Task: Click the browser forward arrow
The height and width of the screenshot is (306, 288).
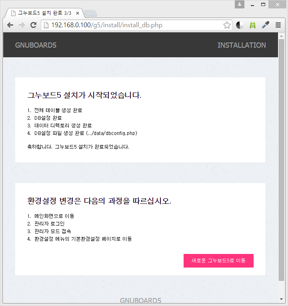Action: [22, 25]
